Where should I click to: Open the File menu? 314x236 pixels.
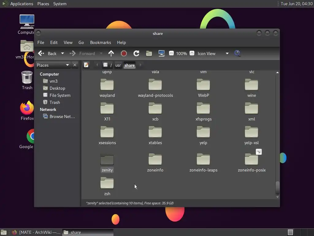click(41, 42)
